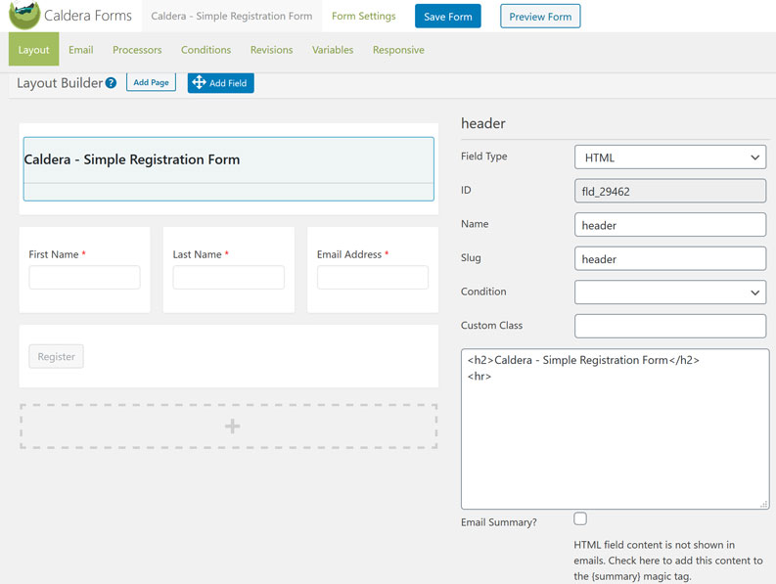Click the Field Type label
The width and height of the screenshot is (776, 584).
coord(483,156)
